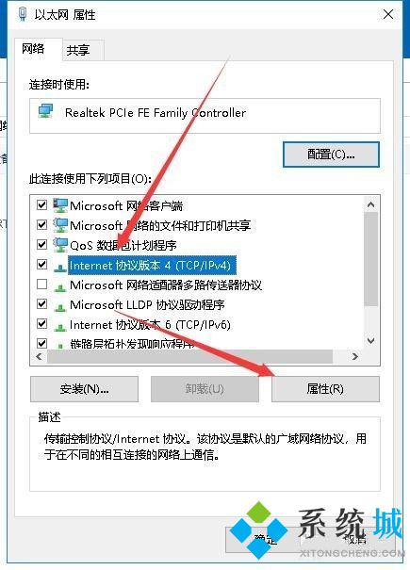
Task: Click the QoS 数据包计划程序 icon
Action: click(x=60, y=245)
